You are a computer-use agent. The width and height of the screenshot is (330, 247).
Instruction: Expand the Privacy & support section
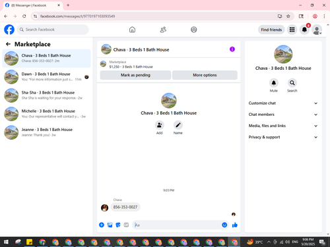pos(283,137)
